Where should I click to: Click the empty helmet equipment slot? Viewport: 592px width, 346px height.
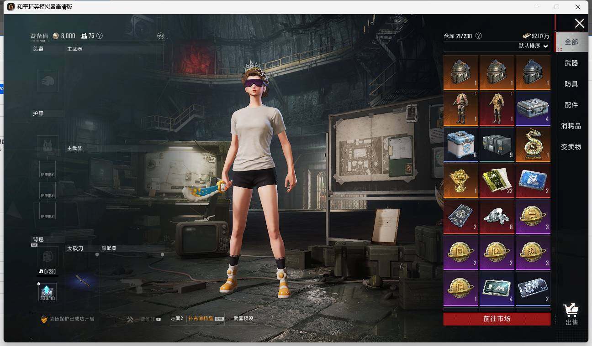point(48,81)
